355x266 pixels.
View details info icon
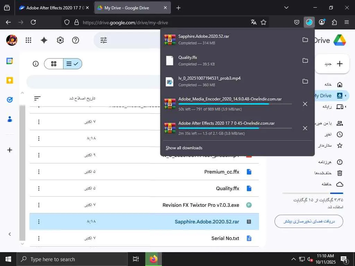[36, 64]
